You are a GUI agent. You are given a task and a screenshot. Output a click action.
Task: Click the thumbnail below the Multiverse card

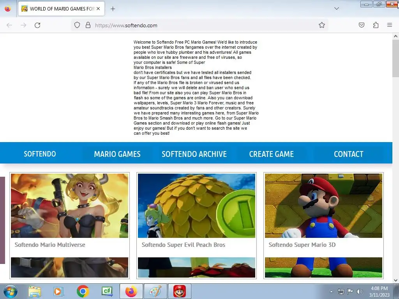pos(69,267)
